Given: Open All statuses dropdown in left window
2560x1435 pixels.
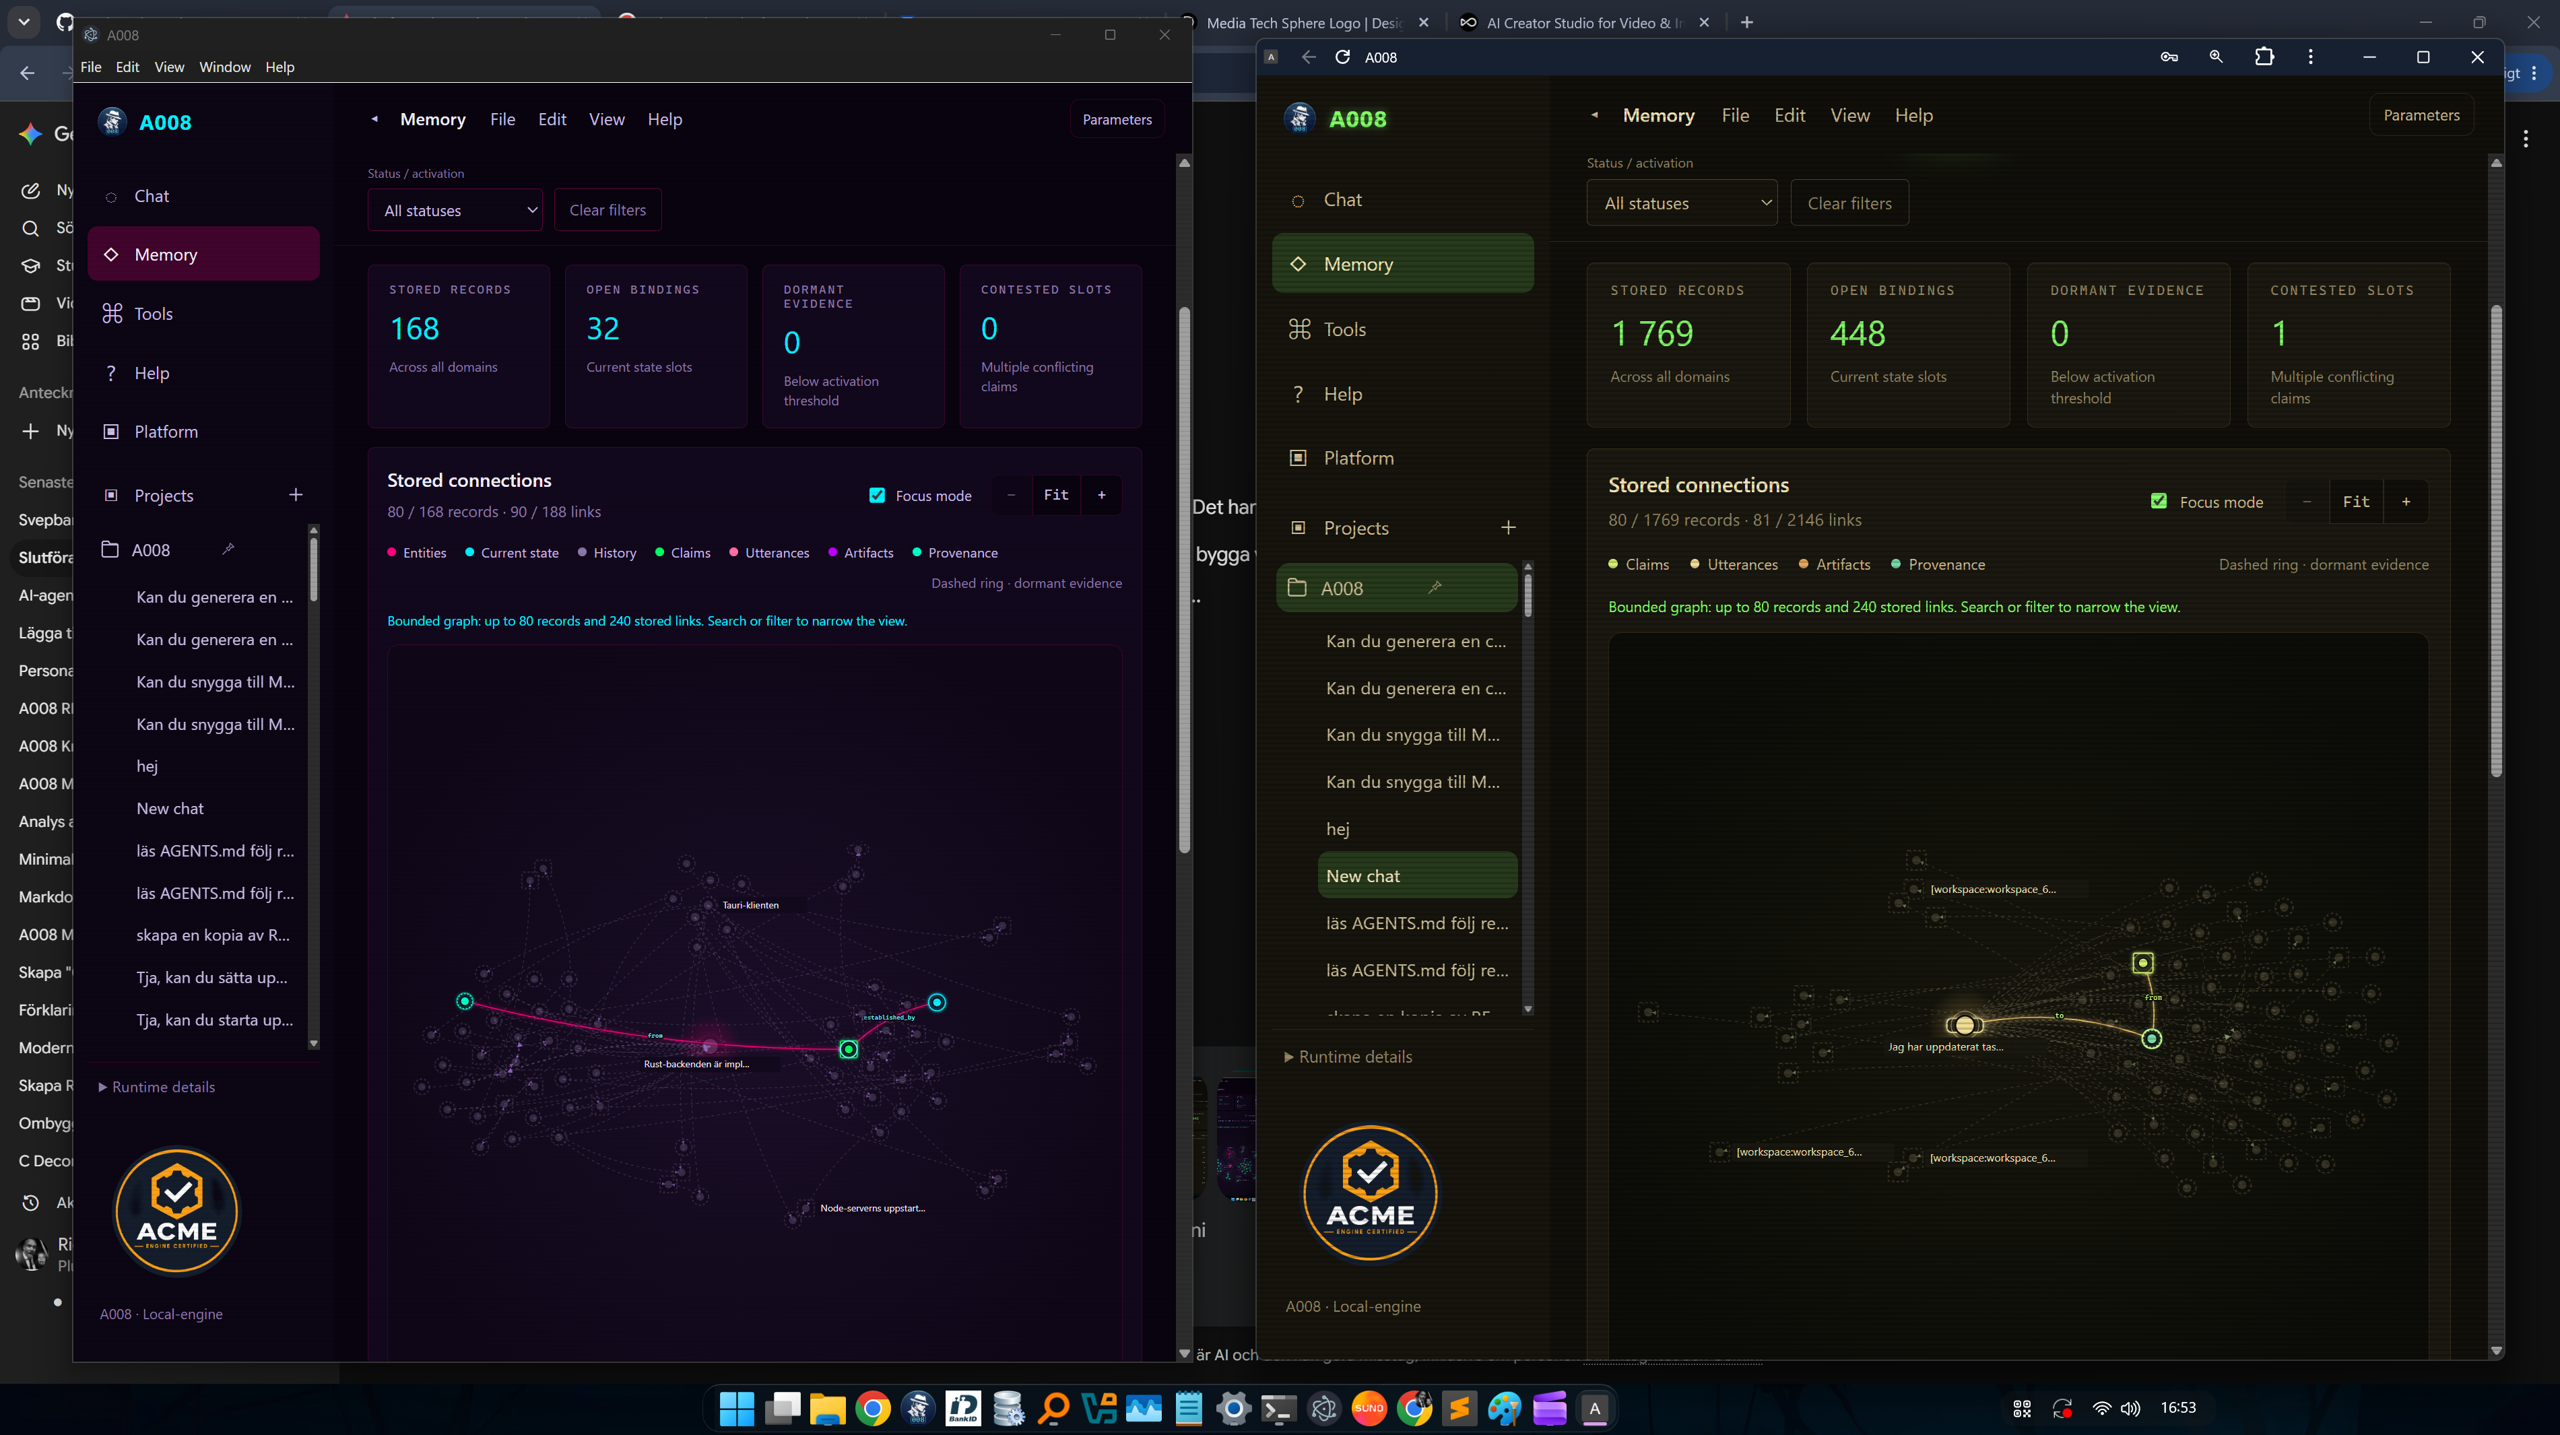Looking at the screenshot, I should pos(455,209).
